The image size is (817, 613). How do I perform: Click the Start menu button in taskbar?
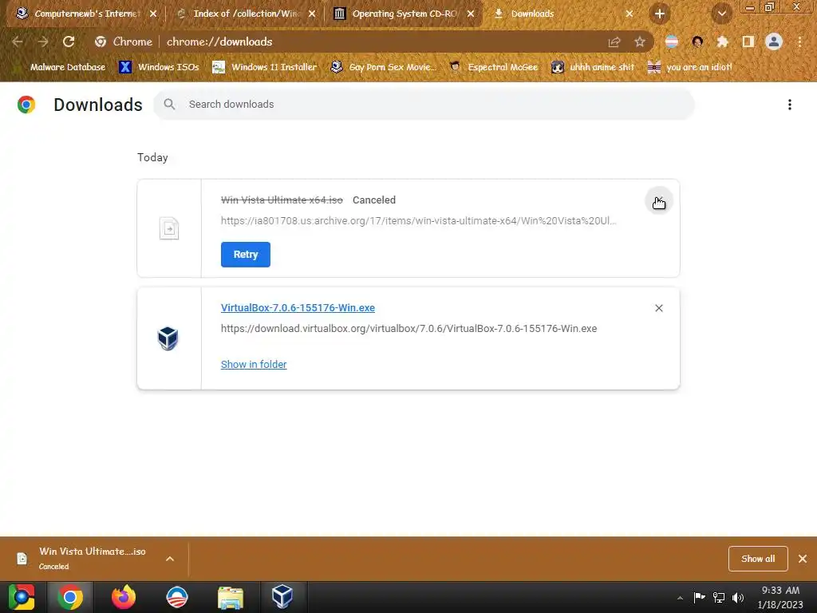tap(22, 597)
